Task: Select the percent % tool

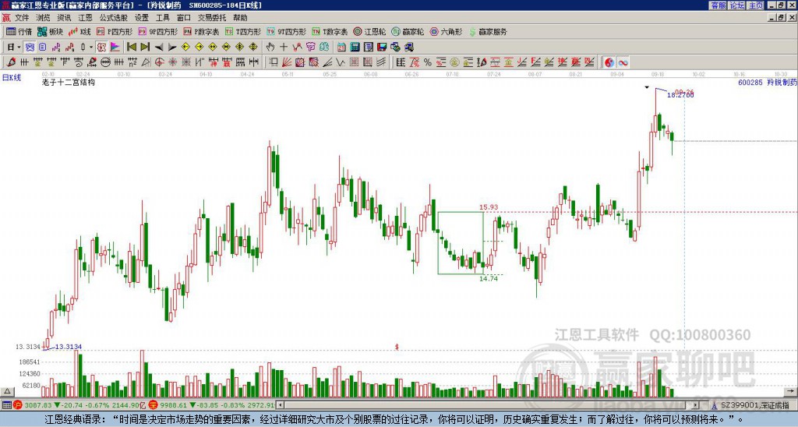Action: 428,62
